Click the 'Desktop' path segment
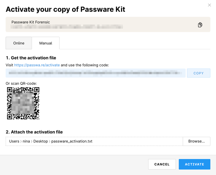The height and width of the screenshot is (175, 216). [x=41, y=141]
